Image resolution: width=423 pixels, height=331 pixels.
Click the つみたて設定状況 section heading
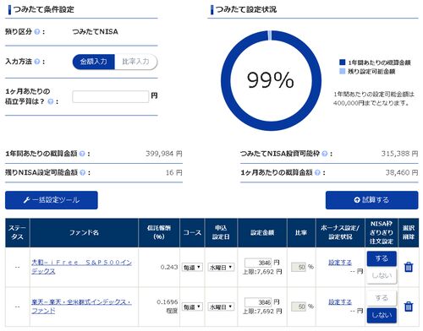coord(246,9)
